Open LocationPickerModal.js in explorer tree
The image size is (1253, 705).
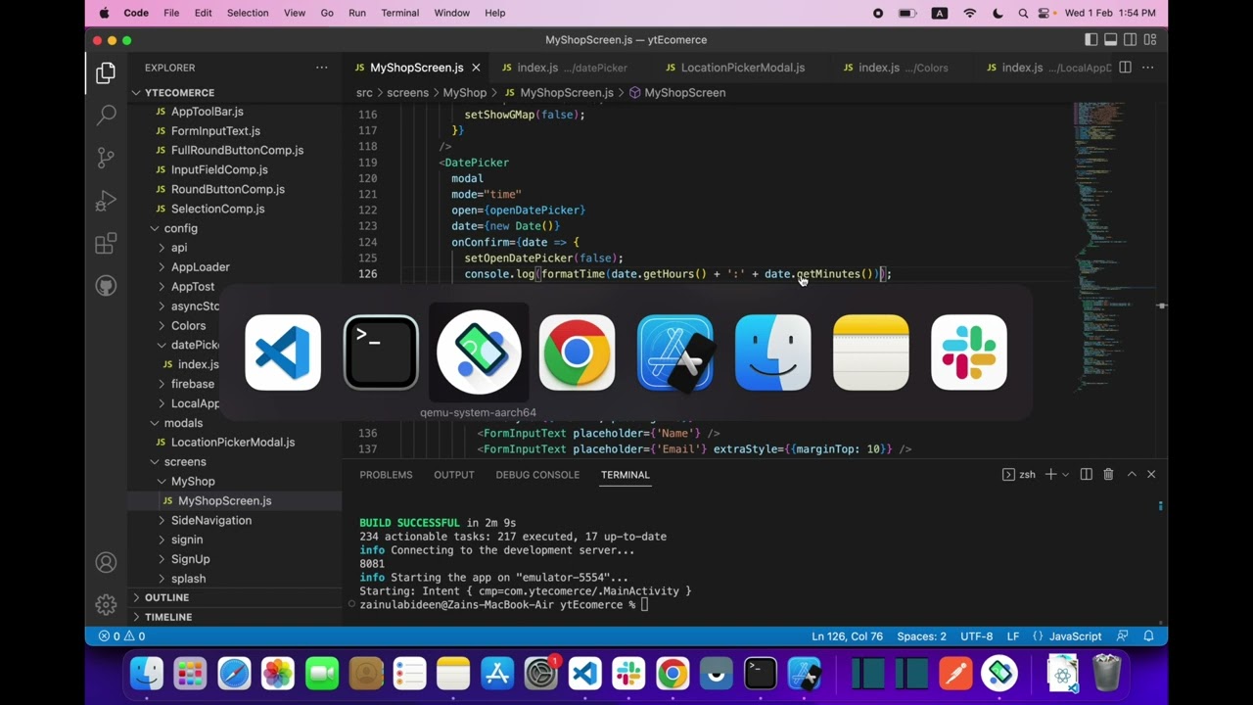point(233,443)
